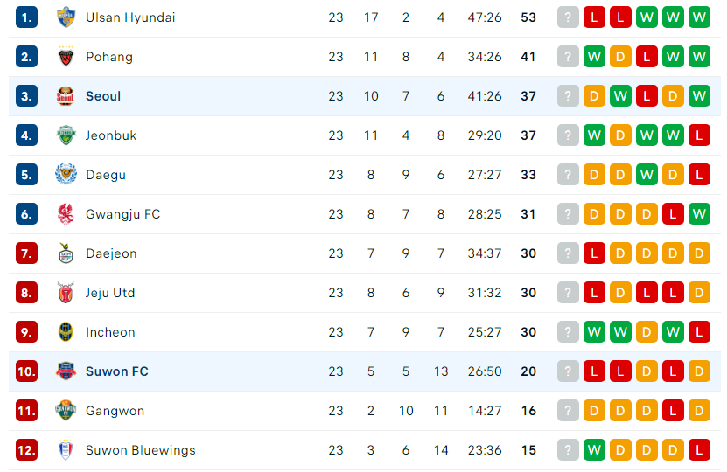Click Suwon Bluewings' green W form badge
This screenshot has width=727, height=472.
[594, 450]
